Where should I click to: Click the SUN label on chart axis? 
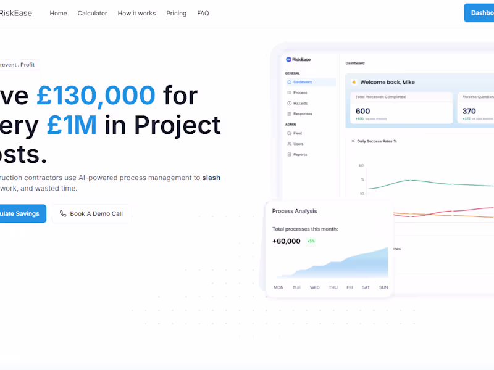coord(383,287)
